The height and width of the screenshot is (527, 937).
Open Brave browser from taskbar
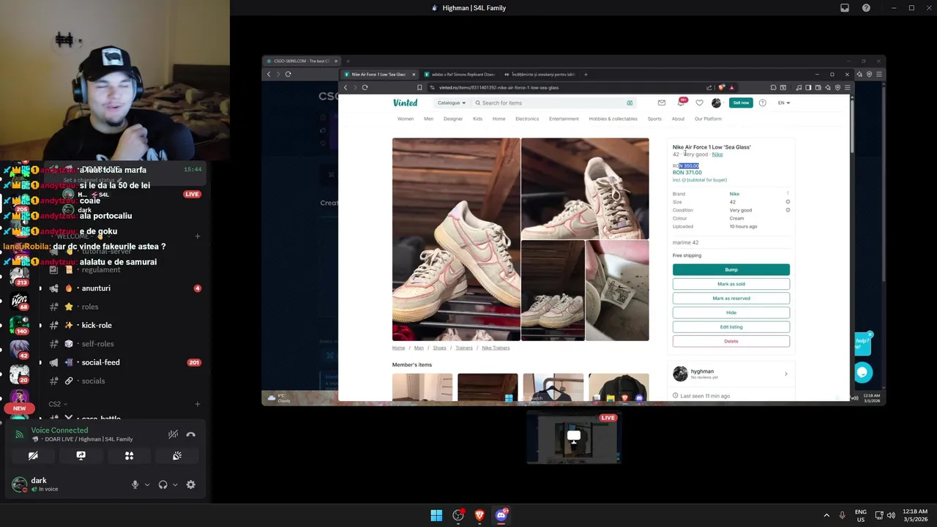(479, 515)
